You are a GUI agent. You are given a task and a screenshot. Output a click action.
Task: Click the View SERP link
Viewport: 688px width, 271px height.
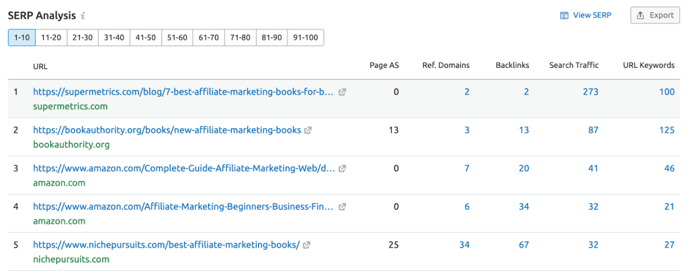click(586, 15)
